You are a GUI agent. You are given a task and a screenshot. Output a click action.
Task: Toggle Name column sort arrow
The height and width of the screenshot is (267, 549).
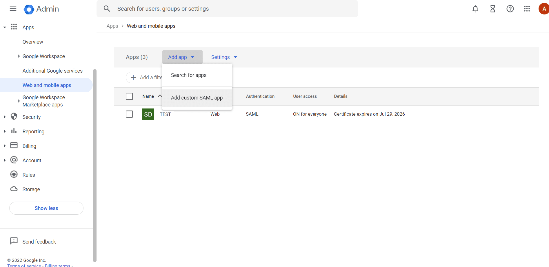160,96
